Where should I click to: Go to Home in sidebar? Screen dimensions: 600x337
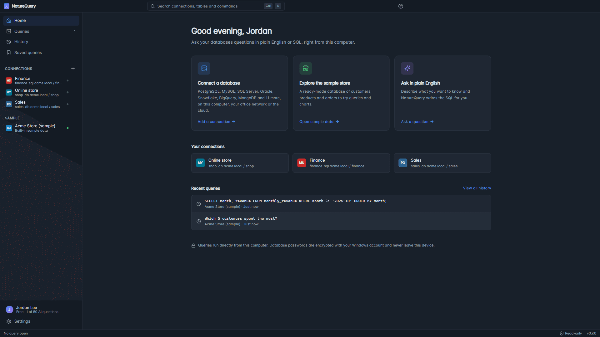(x=41, y=21)
